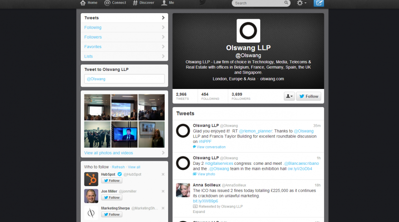
Task: Open @Blancaescribano mention
Action: pos(301,163)
